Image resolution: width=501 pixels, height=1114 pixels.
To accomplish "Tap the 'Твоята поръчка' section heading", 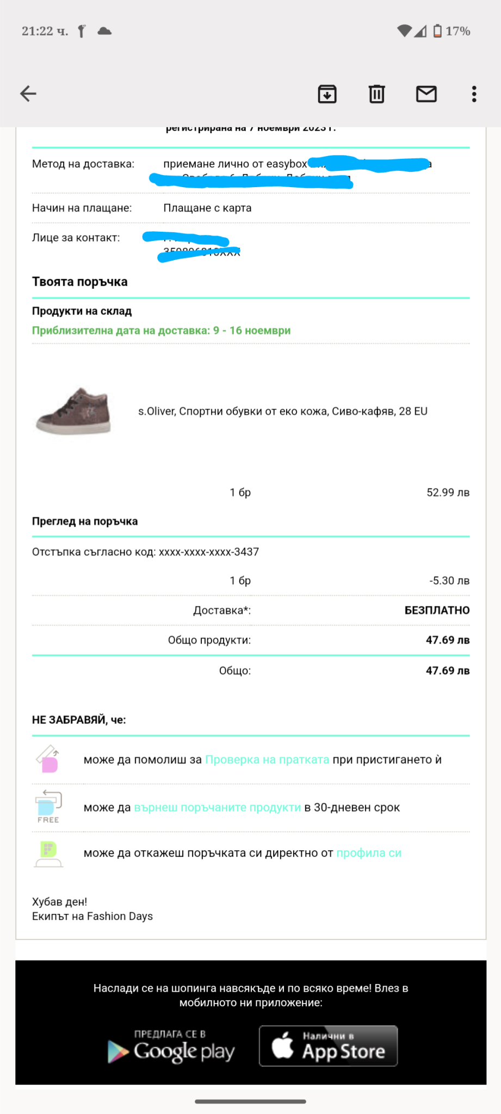I will coord(80,282).
